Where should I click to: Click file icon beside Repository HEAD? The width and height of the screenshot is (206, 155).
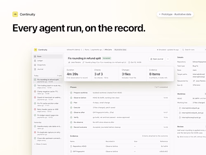pyautogui.click(x=71, y=146)
